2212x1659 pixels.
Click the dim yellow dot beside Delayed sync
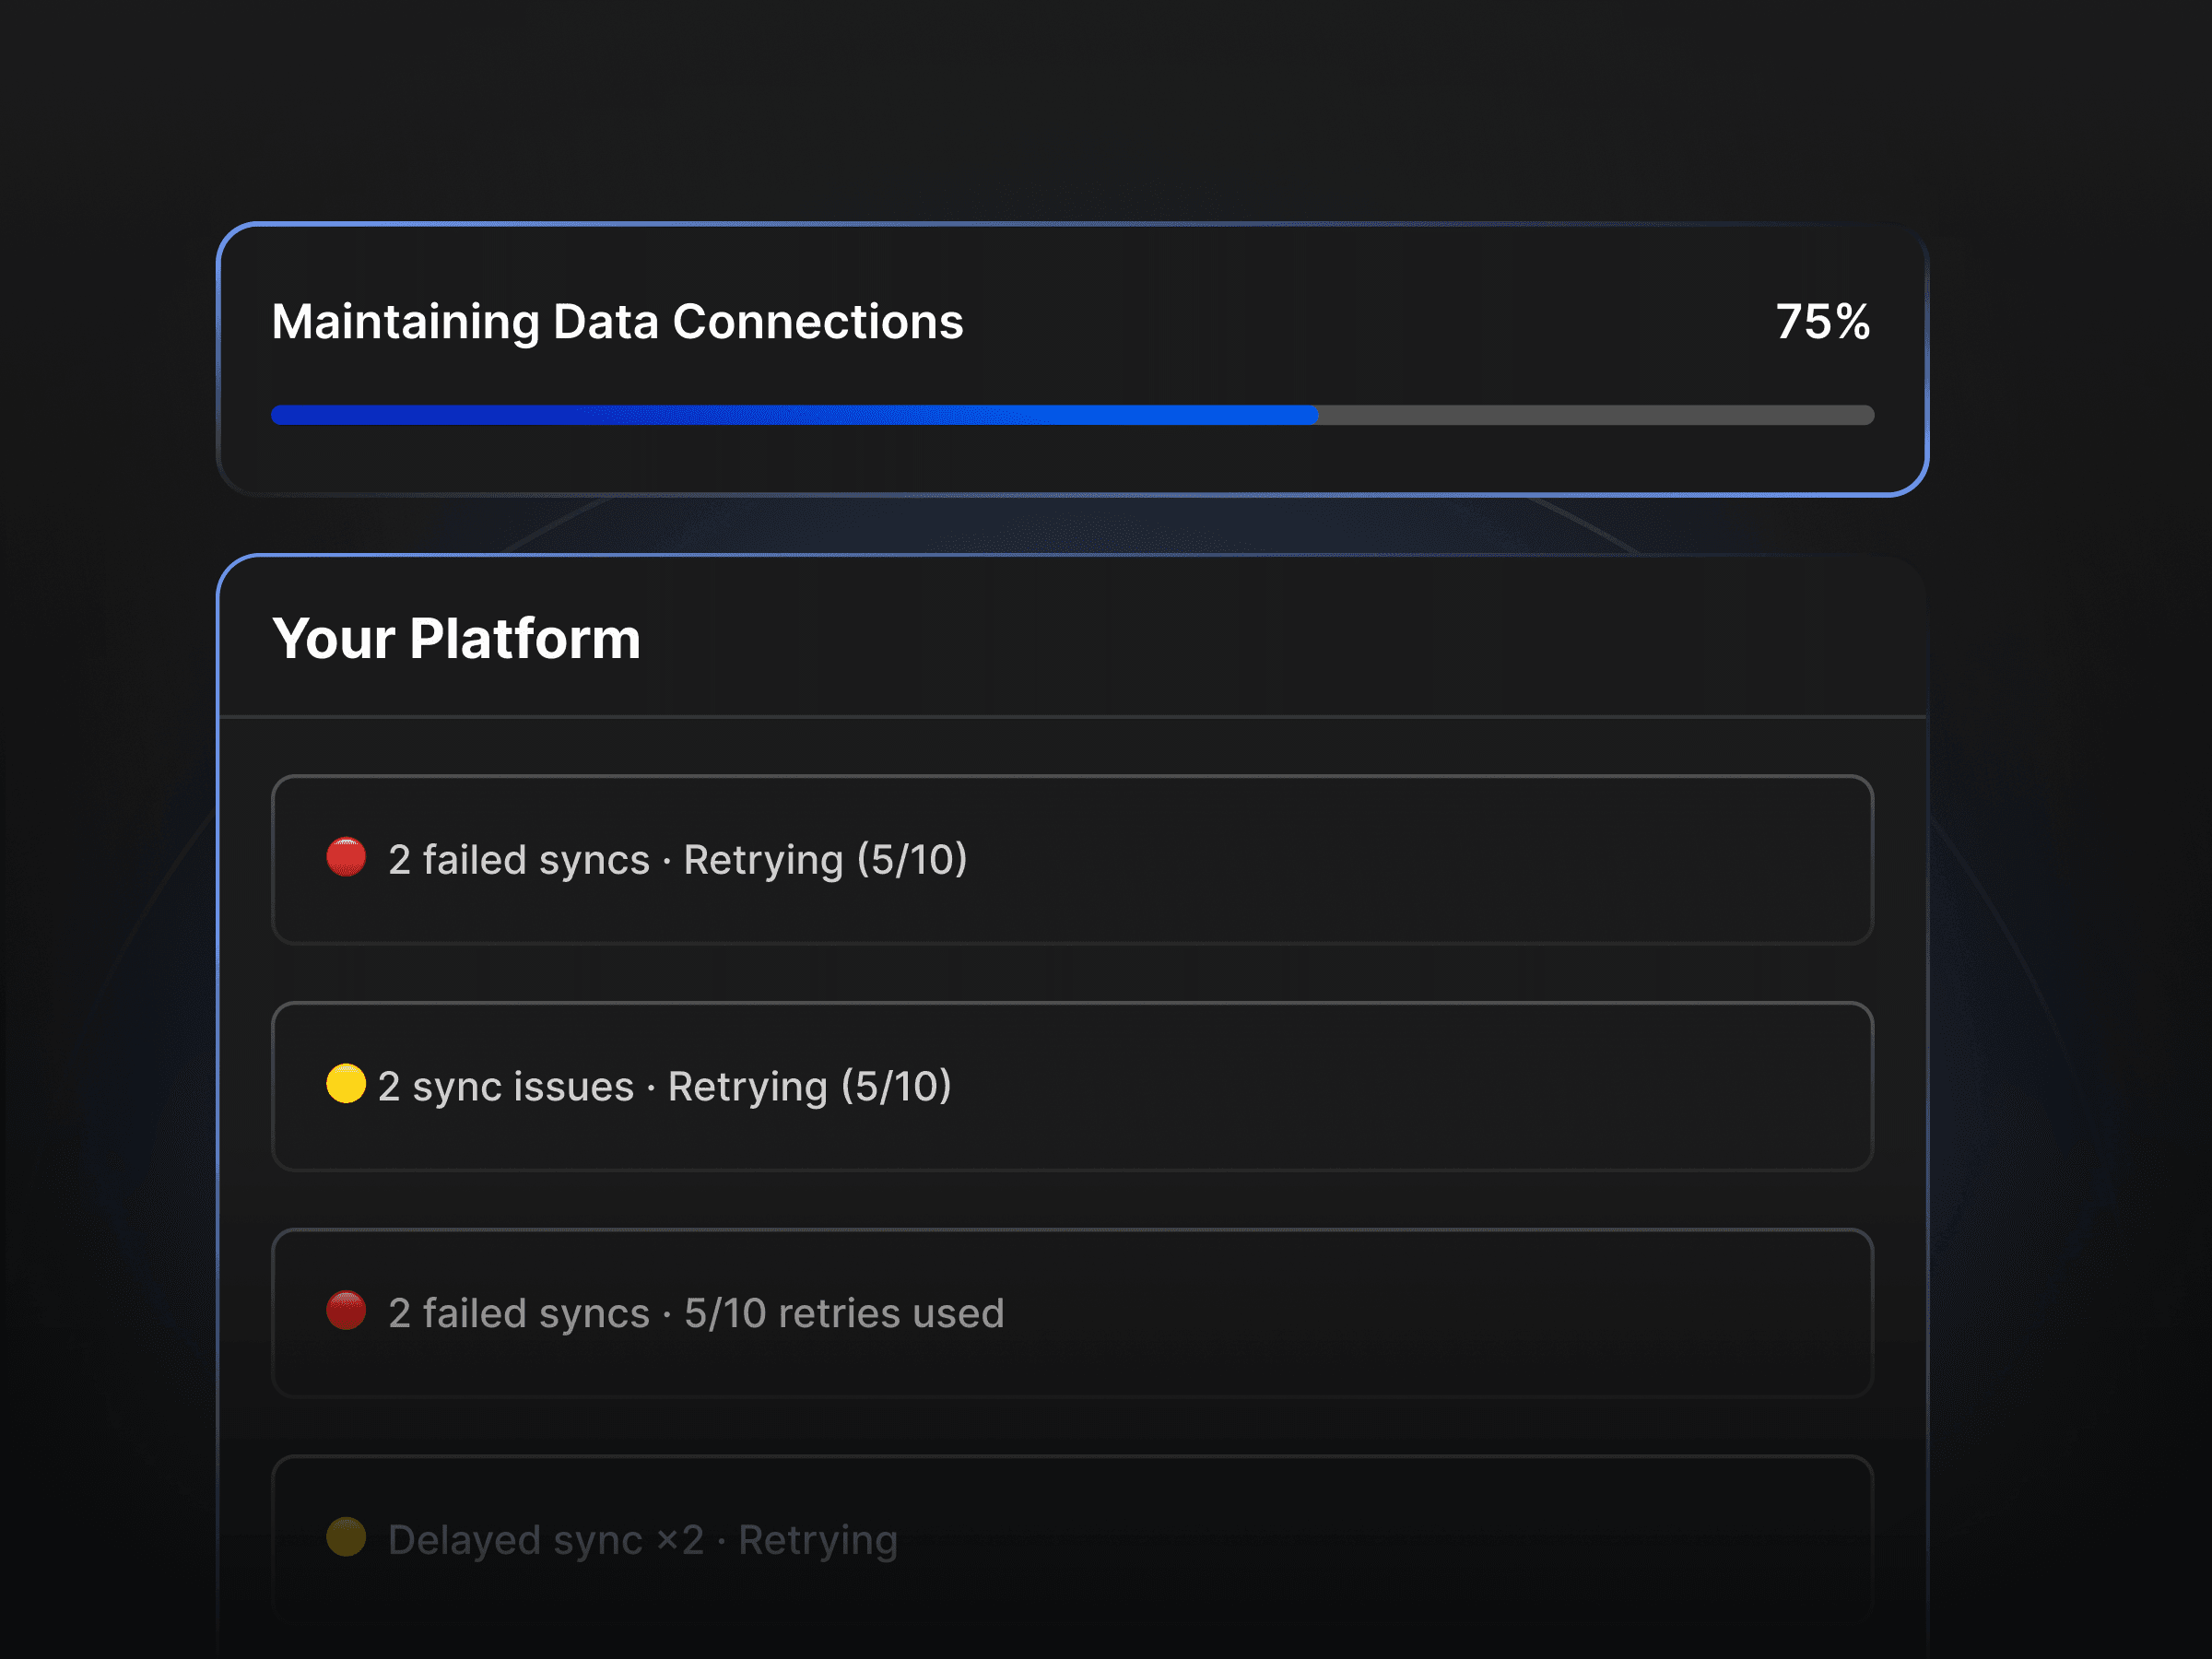346,1537
